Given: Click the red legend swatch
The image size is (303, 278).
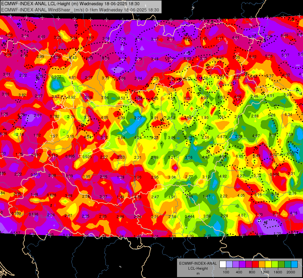Looking at the screenshot, I should click(255, 264).
